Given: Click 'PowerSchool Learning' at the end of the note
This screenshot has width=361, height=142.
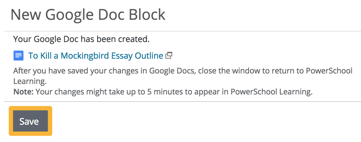Looking at the screenshot, I should coord(271,92).
